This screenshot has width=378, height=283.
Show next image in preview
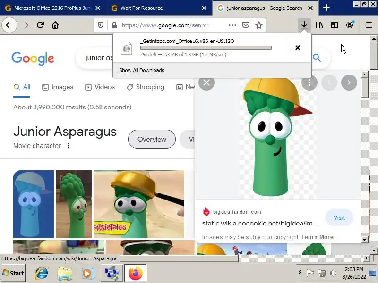[349, 83]
